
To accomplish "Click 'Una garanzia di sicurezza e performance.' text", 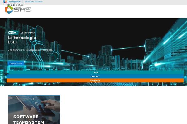I will click(30, 50).
